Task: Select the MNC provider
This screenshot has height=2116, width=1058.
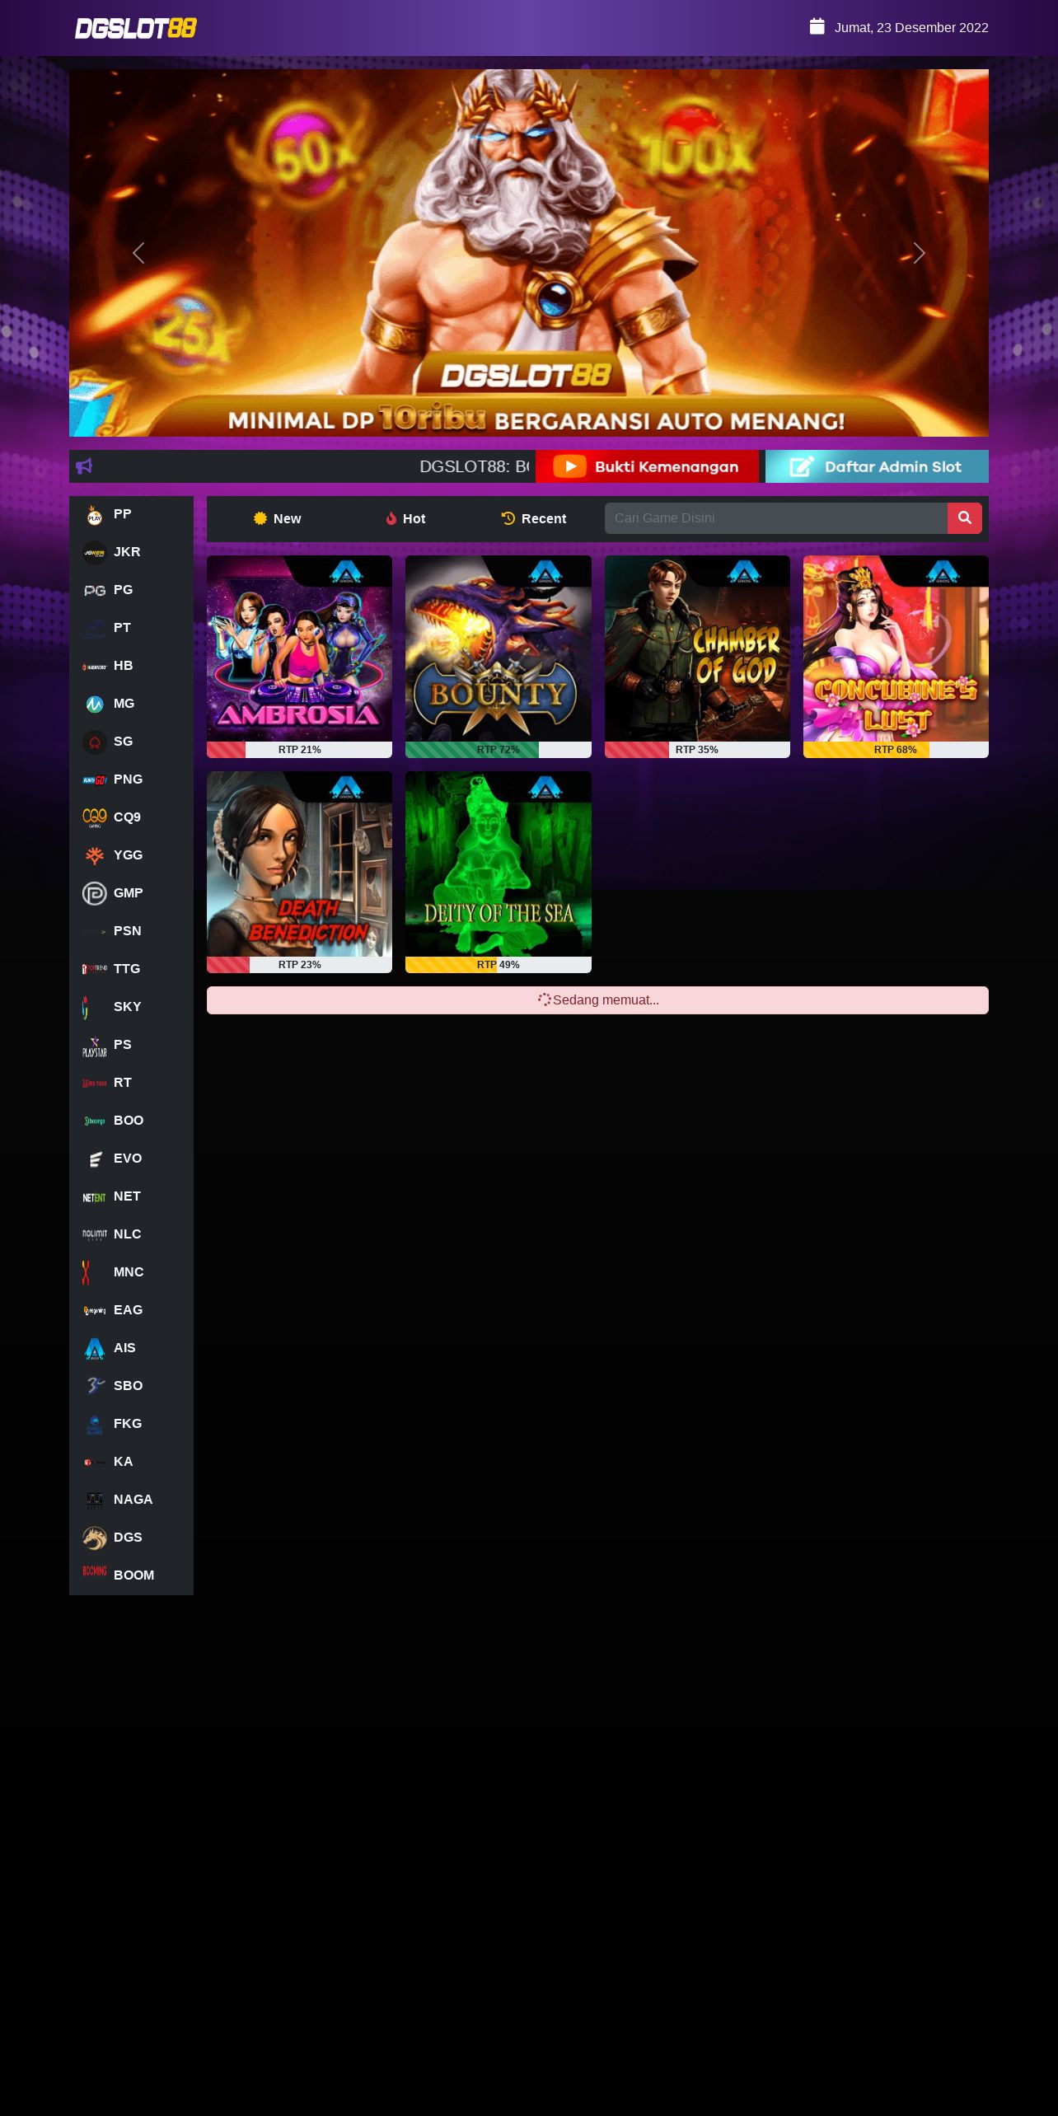Action: pyautogui.click(x=131, y=1273)
